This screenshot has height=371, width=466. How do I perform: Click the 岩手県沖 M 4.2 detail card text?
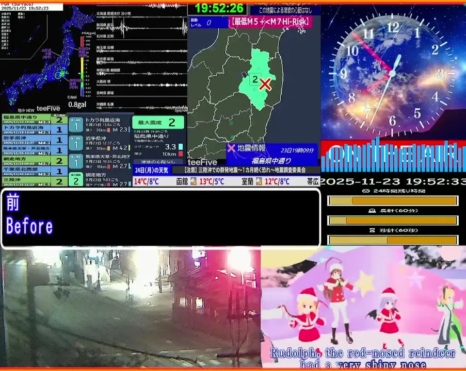pos(107,143)
